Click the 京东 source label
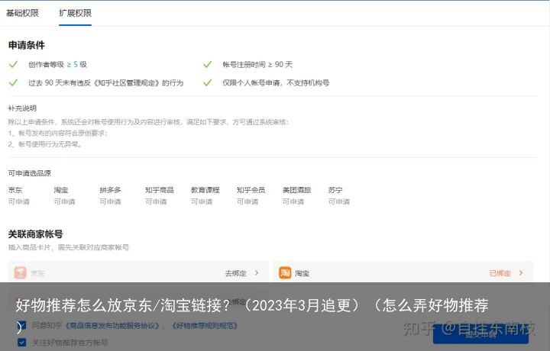 click(15, 190)
